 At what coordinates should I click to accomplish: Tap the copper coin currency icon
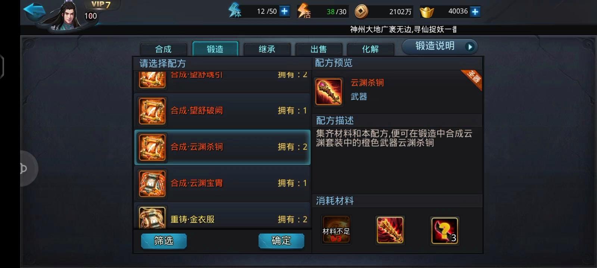(361, 12)
